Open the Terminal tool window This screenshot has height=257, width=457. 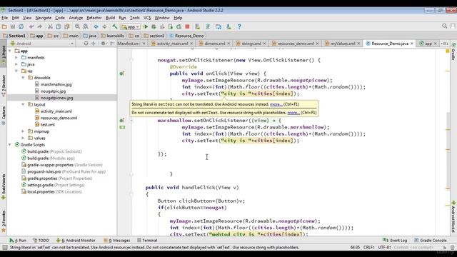click(x=147, y=240)
